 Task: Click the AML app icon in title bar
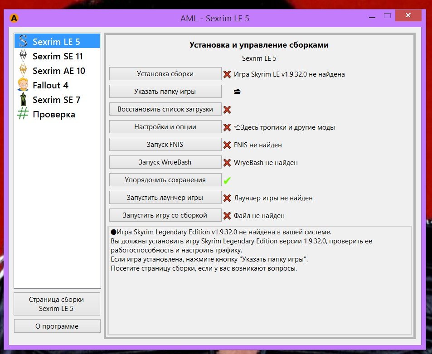tap(14, 19)
